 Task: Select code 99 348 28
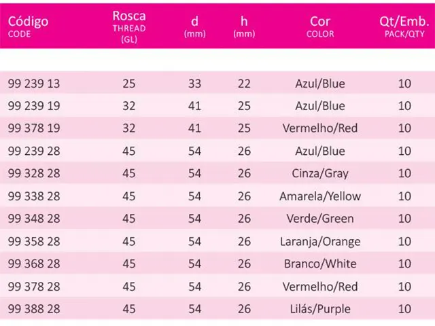[x=34, y=219]
